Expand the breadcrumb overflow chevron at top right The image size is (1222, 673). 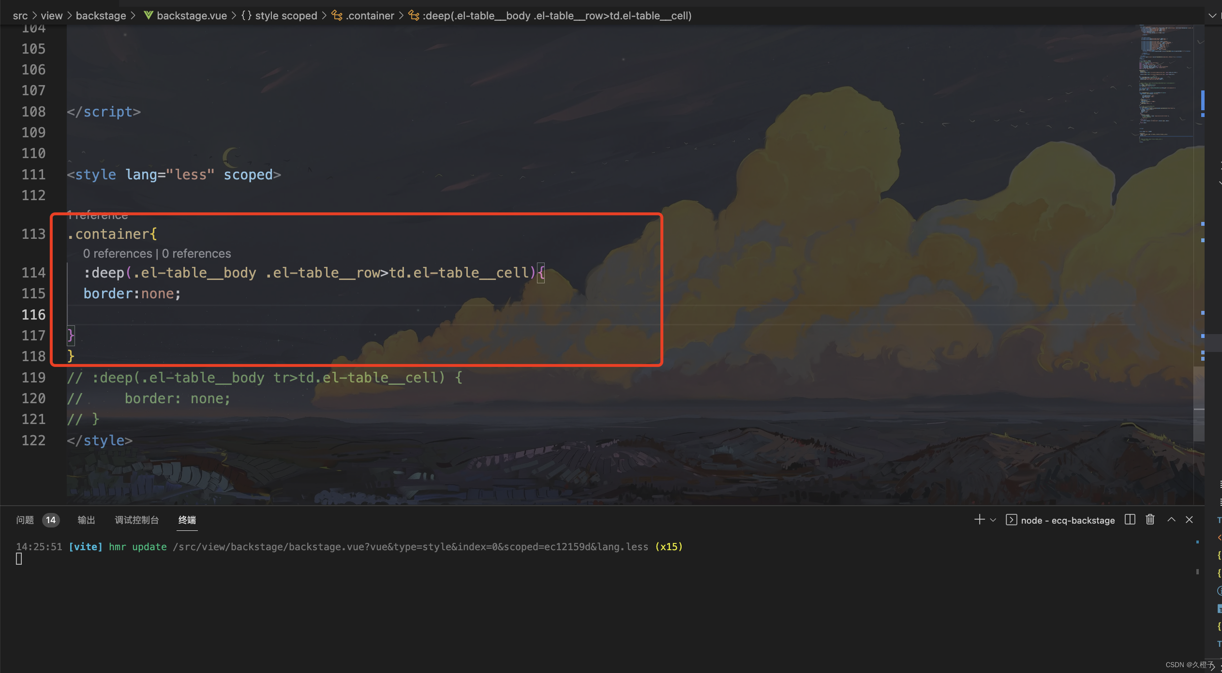(1212, 15)
